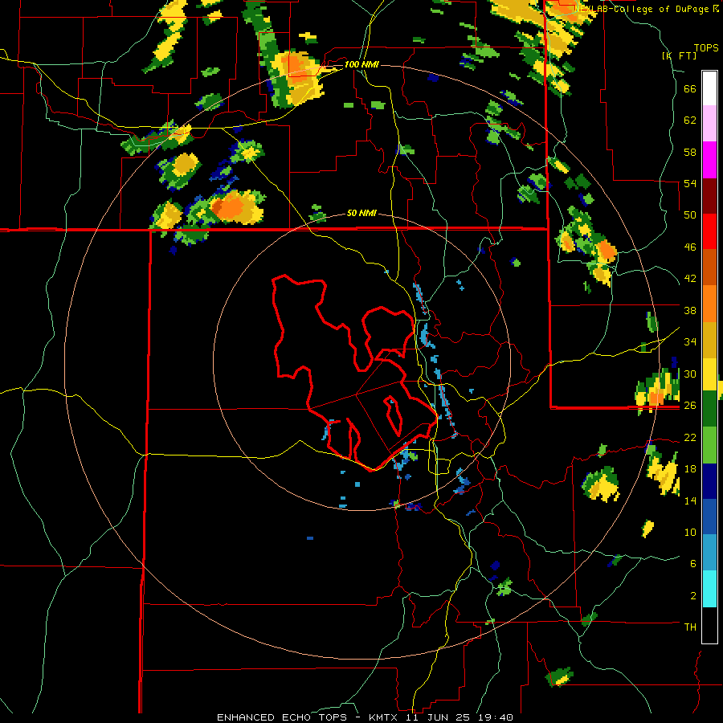This screenshot has width=723, height=723.
Task: Click the 54 legend value
Action: click(x=690, y=183)
